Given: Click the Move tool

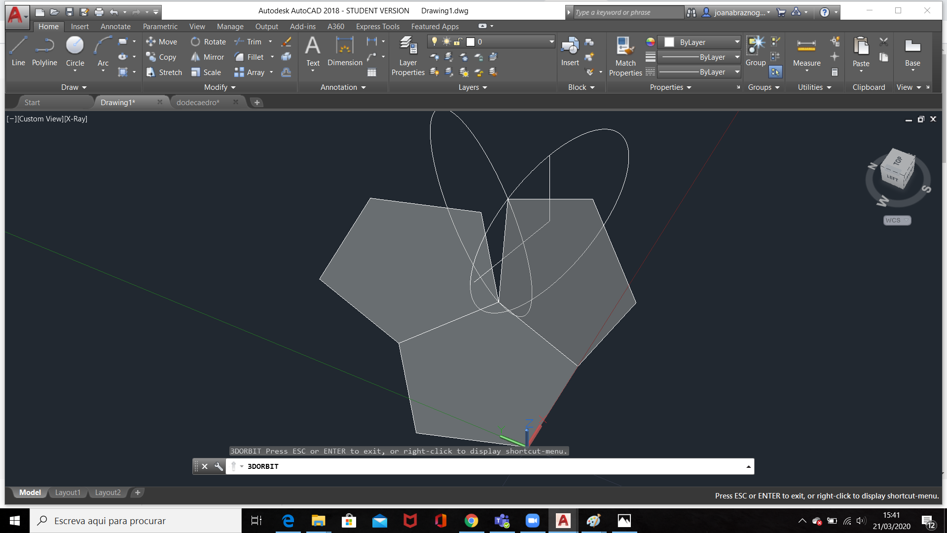Looking at the screenshot, I should 161,42.
